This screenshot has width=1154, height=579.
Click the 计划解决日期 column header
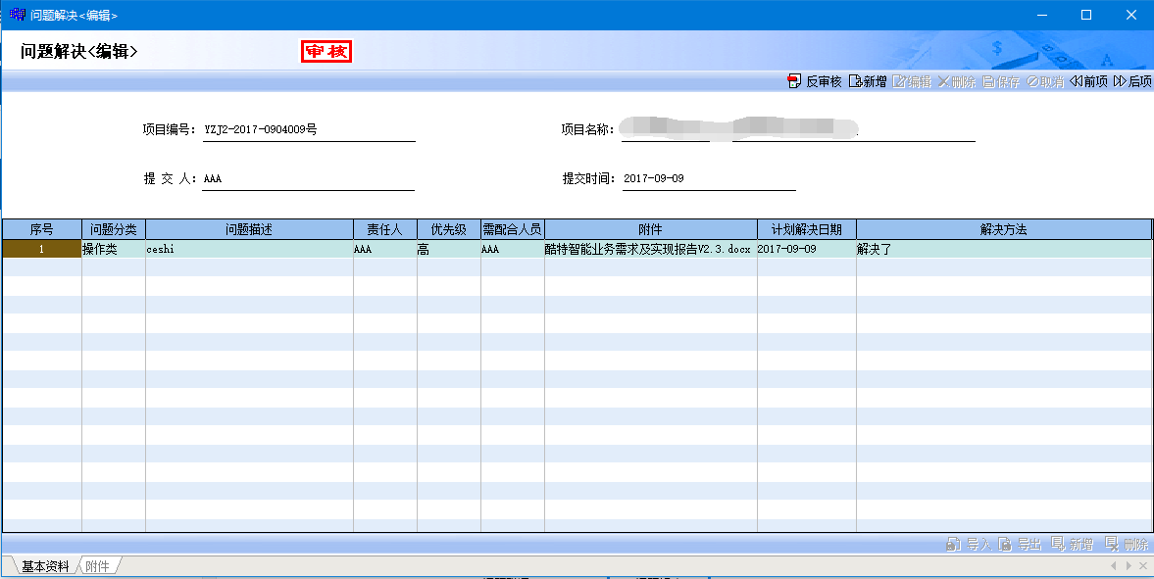806,229
